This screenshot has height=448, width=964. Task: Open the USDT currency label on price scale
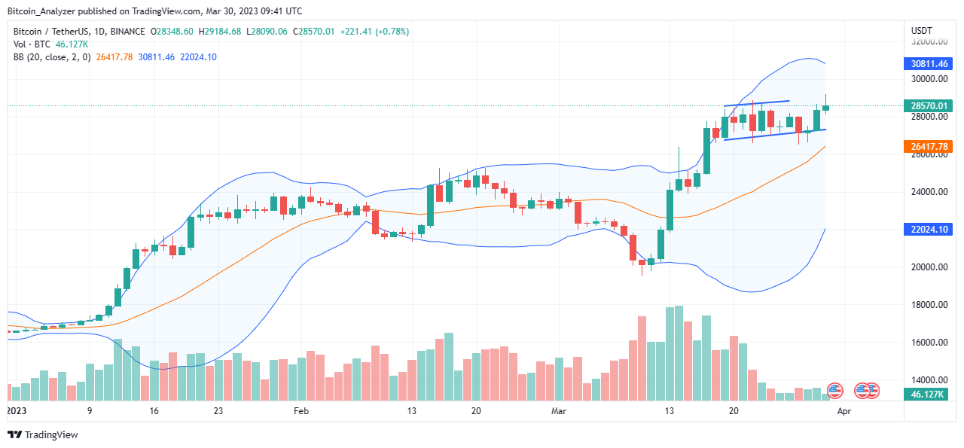coord(921,30)
